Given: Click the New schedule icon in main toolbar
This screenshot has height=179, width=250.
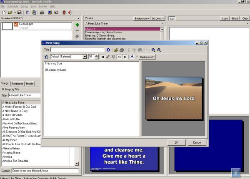Looking at the screenshot, I should 4,12.
